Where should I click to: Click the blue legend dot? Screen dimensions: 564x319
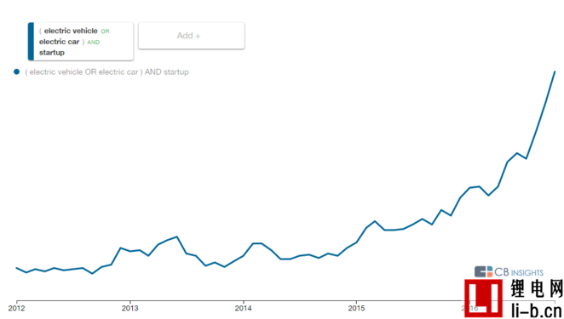click(16, 71)
